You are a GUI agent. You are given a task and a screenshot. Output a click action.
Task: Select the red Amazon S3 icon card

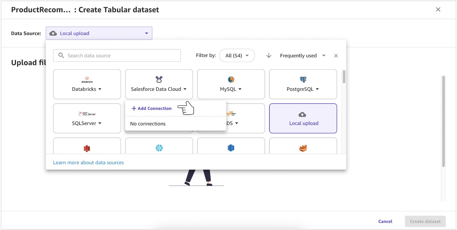click(87, 146)
